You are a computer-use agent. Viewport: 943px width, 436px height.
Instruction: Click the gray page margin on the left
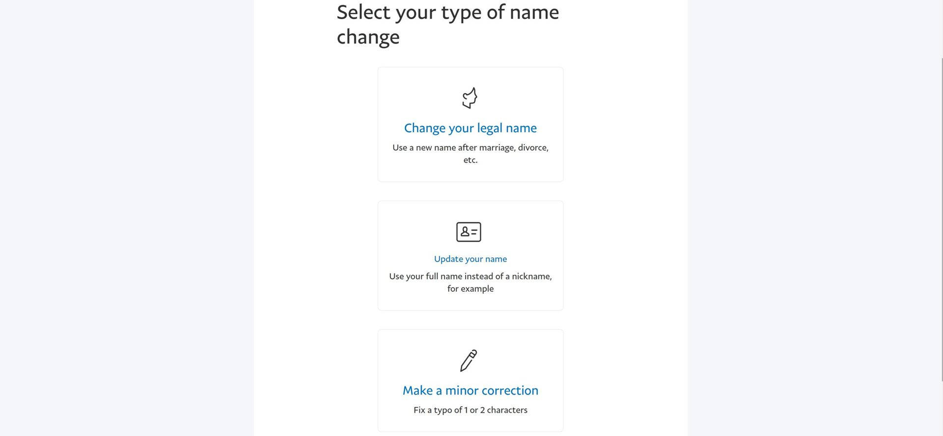coord(123,221)
